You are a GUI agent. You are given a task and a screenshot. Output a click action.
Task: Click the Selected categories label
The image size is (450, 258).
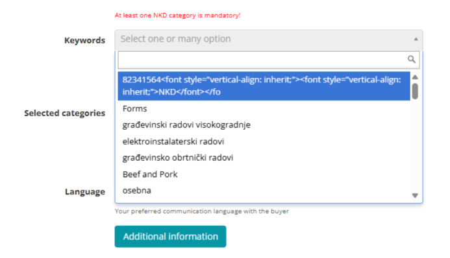click(x=64, y=113)
